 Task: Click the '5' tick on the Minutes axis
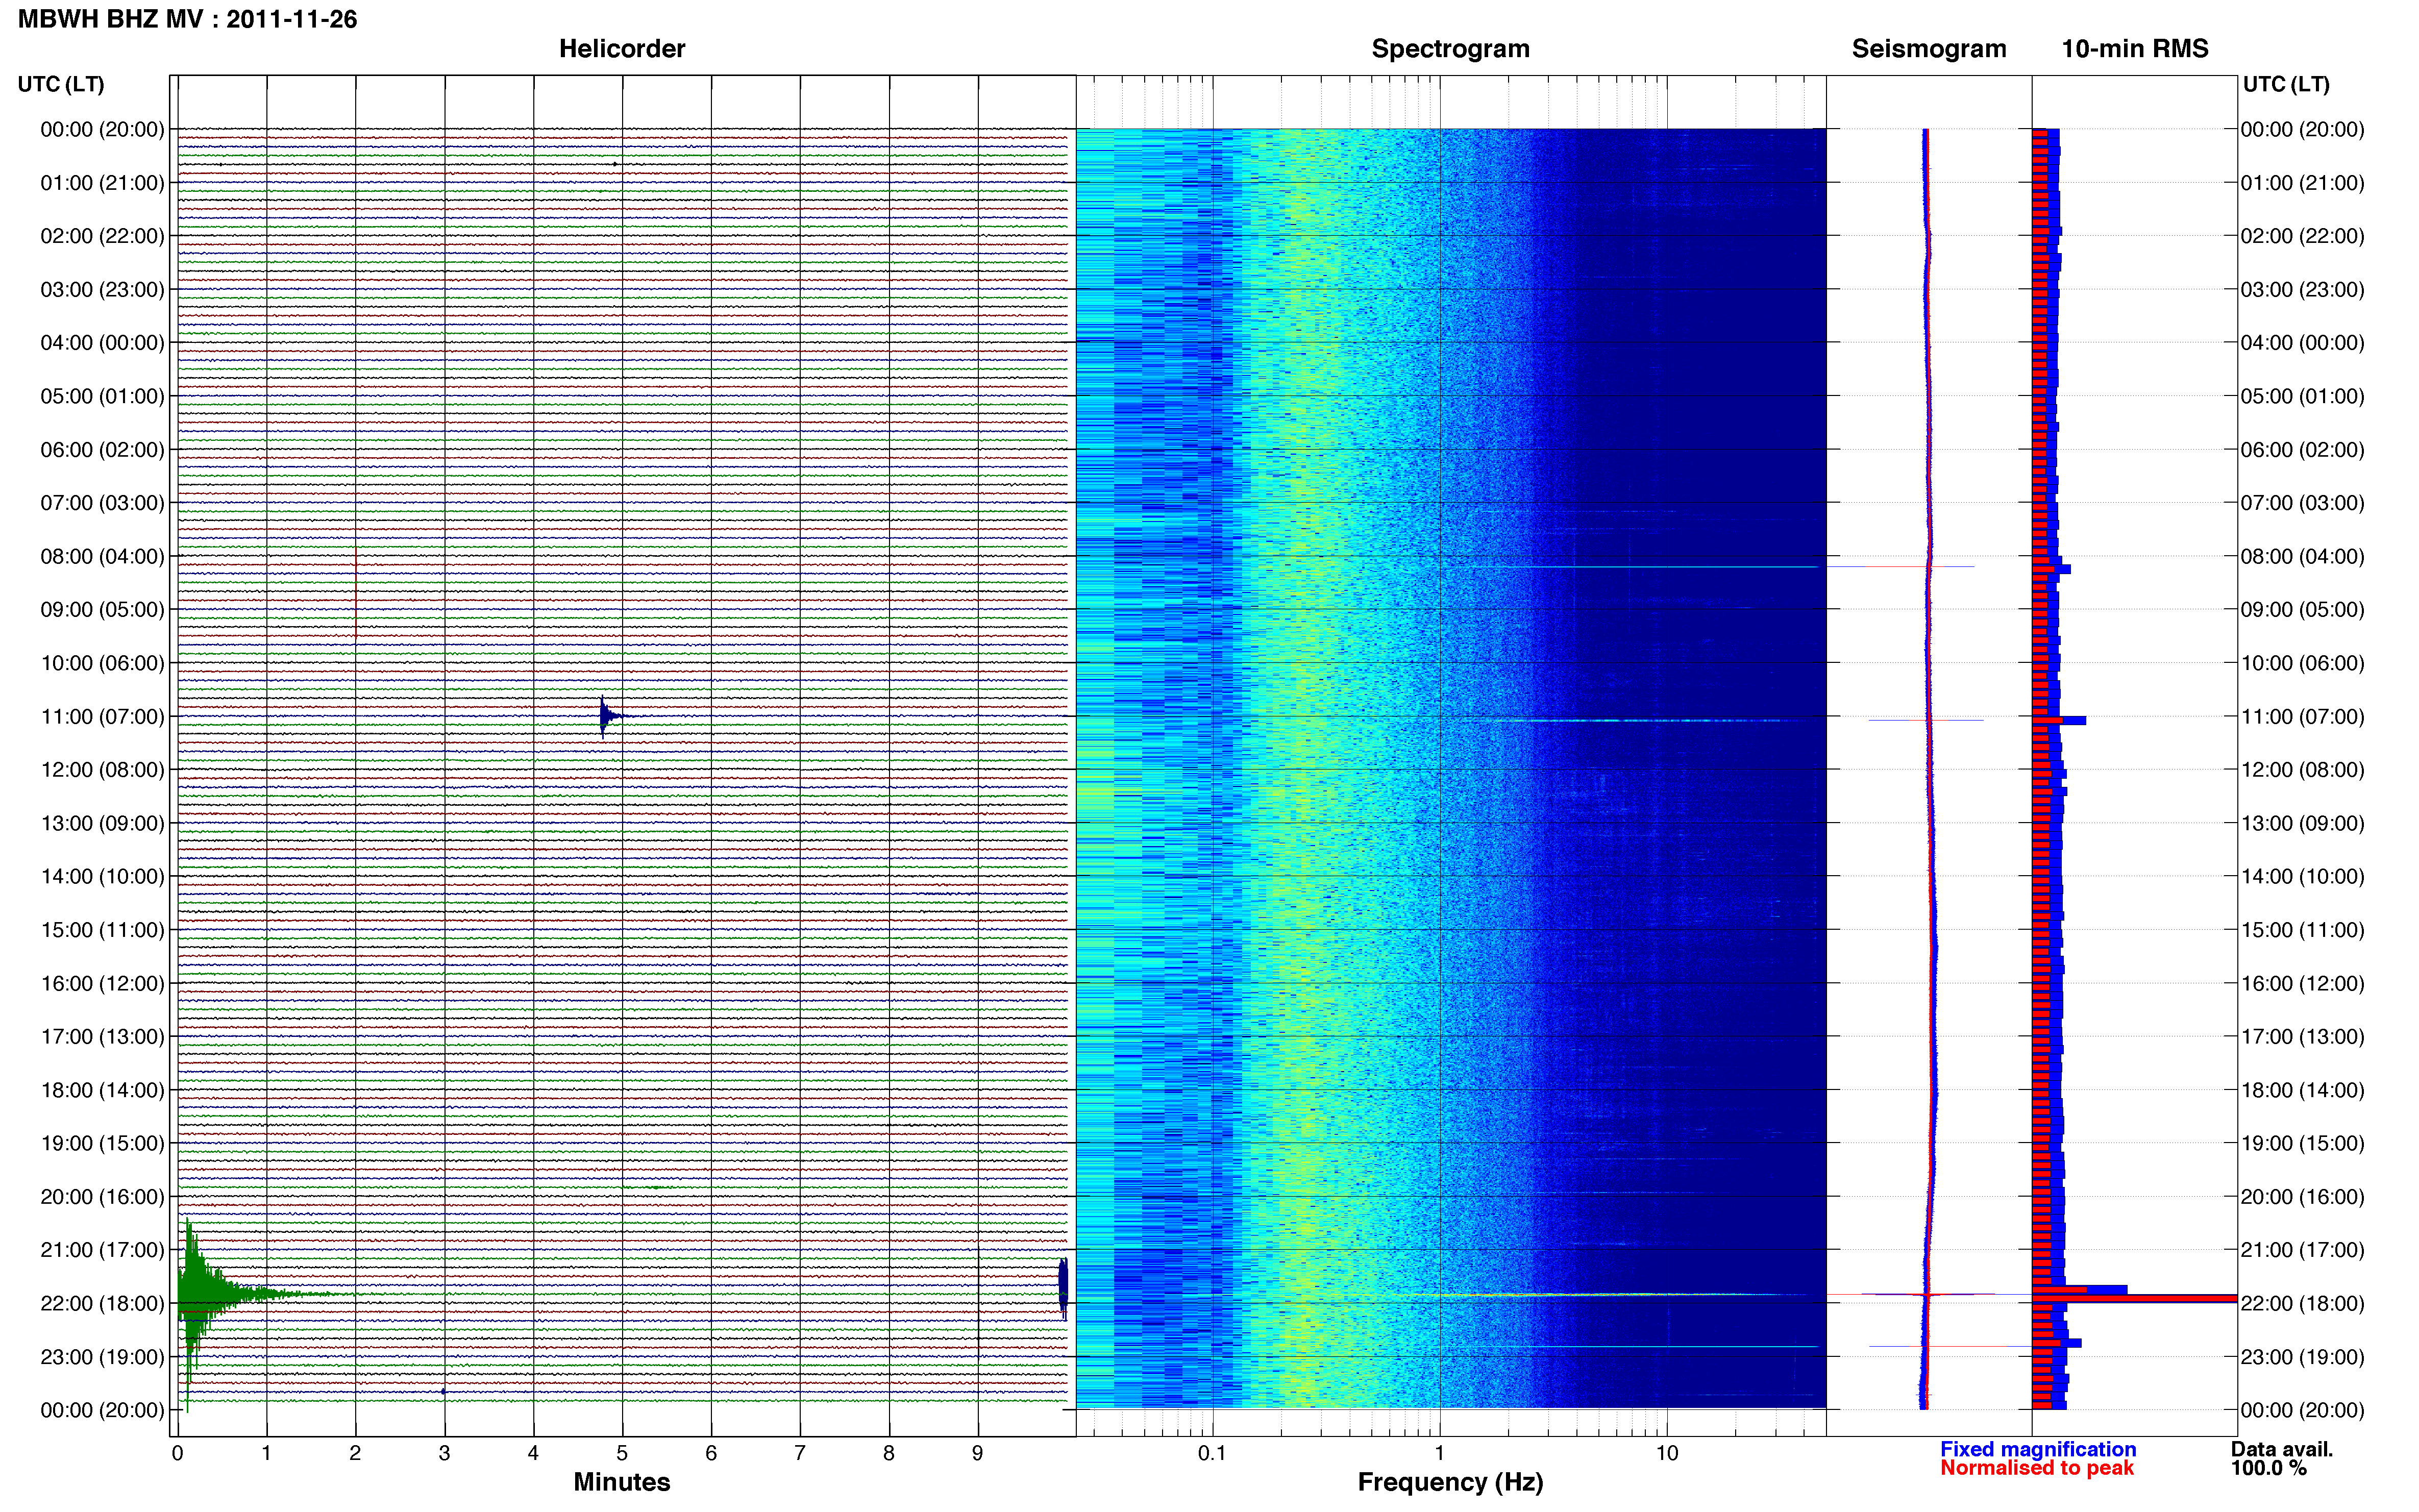click(x=622, y=1453)
